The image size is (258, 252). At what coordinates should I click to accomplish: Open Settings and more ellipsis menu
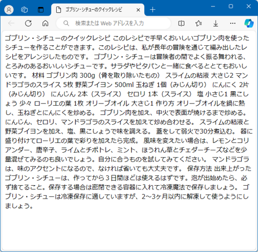click(232, 23)
